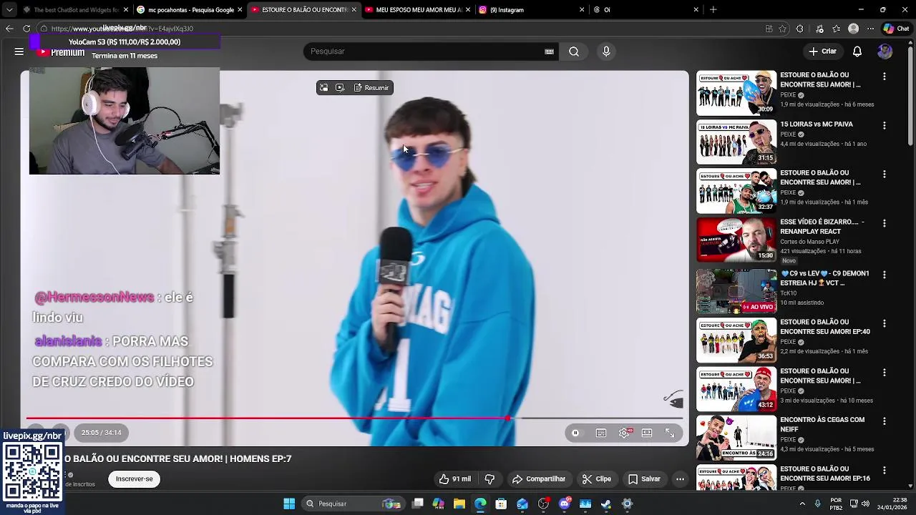Open YouTube notifications bell

tap(857, 51)
